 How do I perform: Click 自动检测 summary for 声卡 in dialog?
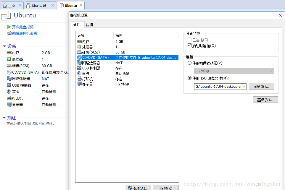[x=123, y=74]
